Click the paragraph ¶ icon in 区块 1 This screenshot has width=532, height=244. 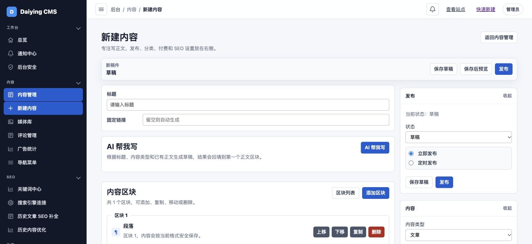click(116, 232)
